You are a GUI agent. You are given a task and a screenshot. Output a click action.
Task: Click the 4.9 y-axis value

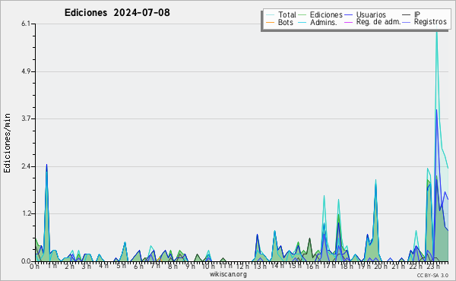(26, 71)
